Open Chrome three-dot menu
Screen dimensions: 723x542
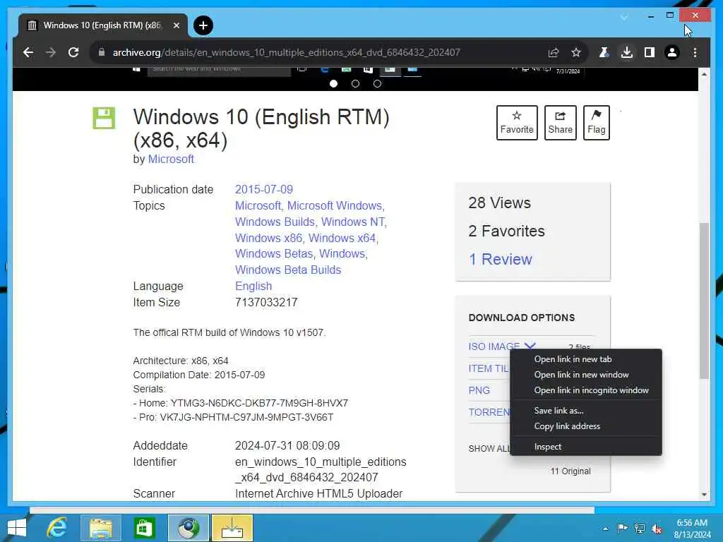point(695,52)
